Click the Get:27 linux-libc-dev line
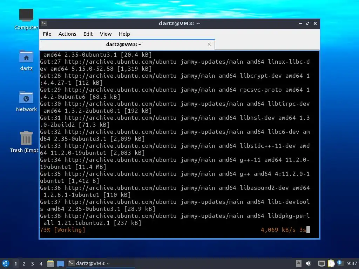Screen dimensions: 359x269 175,65
